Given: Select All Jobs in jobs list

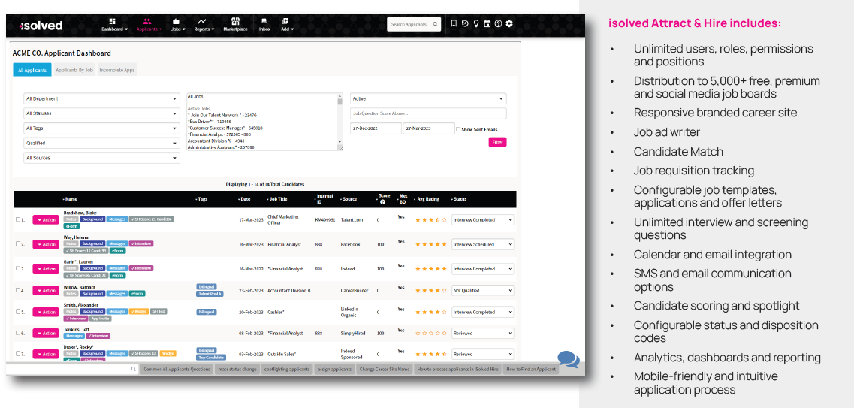Looking at the screenshot, I should pos(195,96).
